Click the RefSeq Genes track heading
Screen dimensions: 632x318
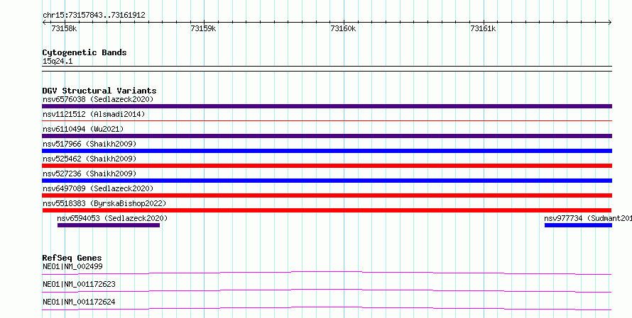coord(72,258)
